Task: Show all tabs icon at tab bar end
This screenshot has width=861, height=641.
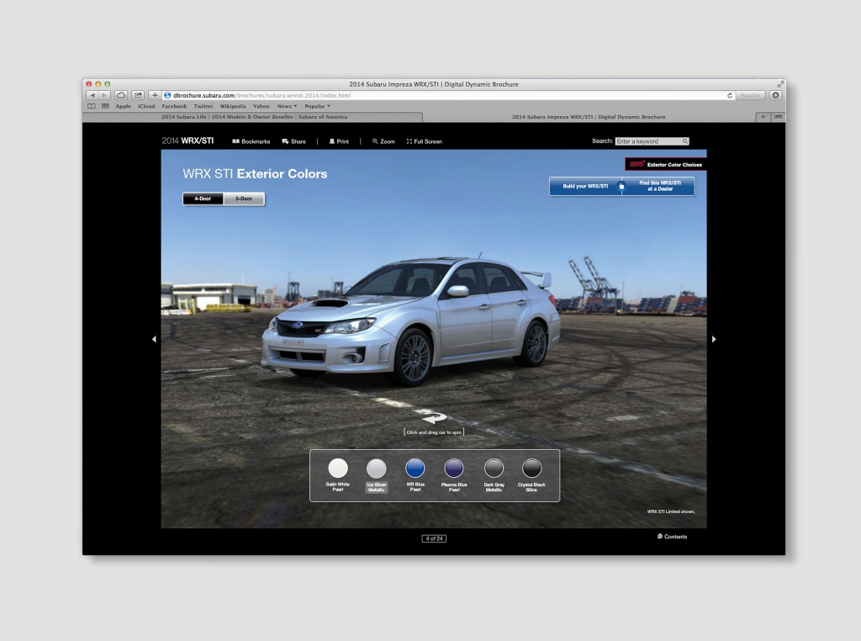Action: click(x=778, y=117)
